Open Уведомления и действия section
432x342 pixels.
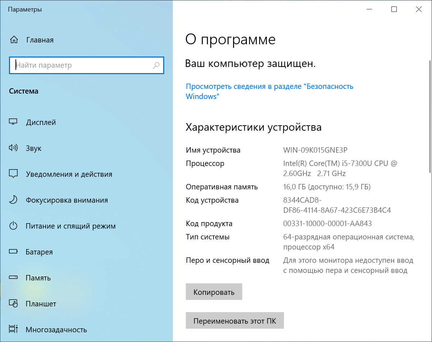[x=69, y=174]
